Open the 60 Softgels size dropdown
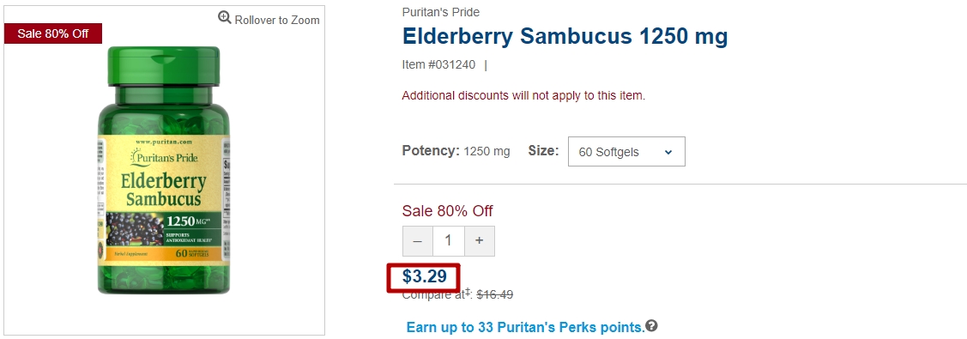 pos(626,152)
